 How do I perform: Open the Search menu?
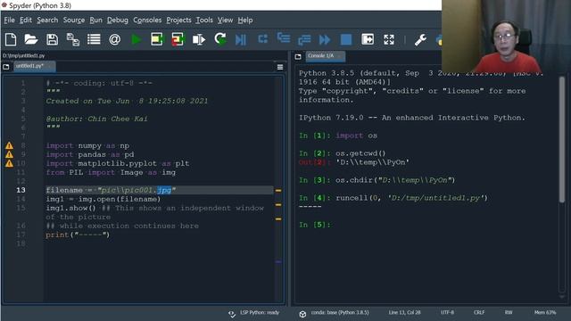point(47,20)
